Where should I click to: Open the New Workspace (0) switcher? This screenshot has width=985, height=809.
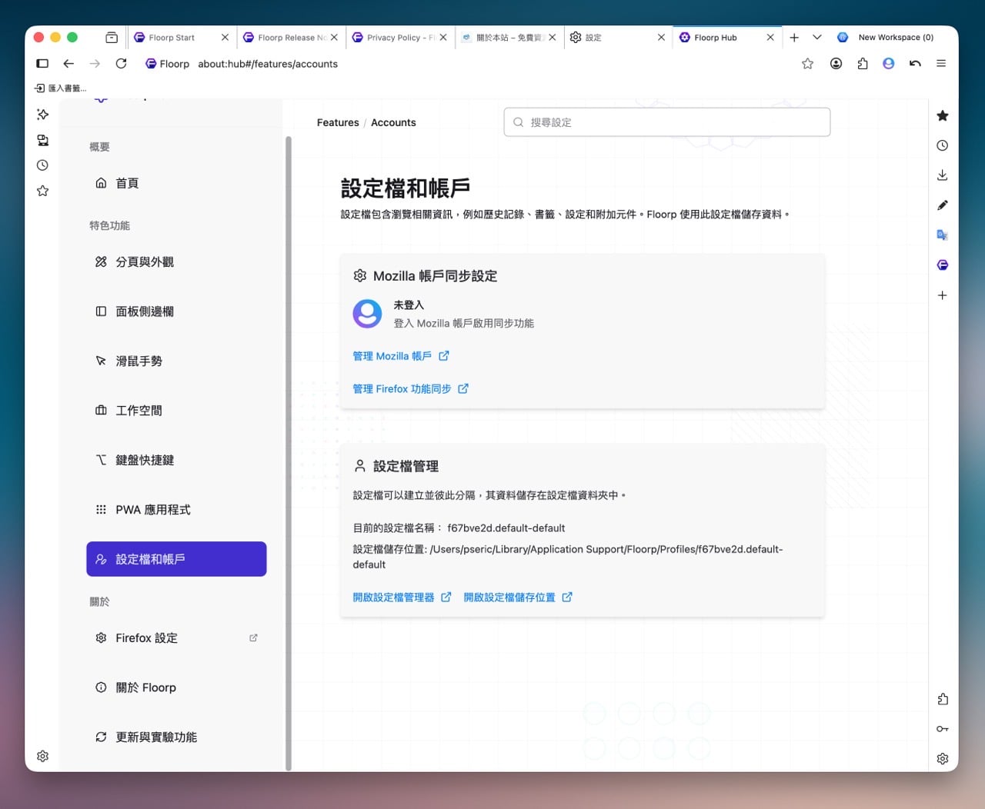pyautogui.click(x=886, y=37)
